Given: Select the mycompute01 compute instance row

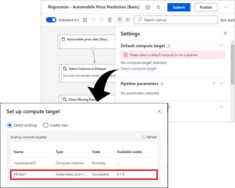Looking at the screenshot, I should click(84, 163).
